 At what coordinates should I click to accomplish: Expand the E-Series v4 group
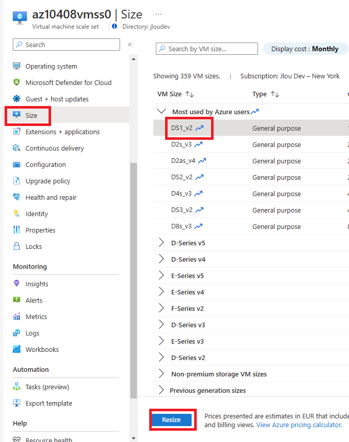pos(161,291)
